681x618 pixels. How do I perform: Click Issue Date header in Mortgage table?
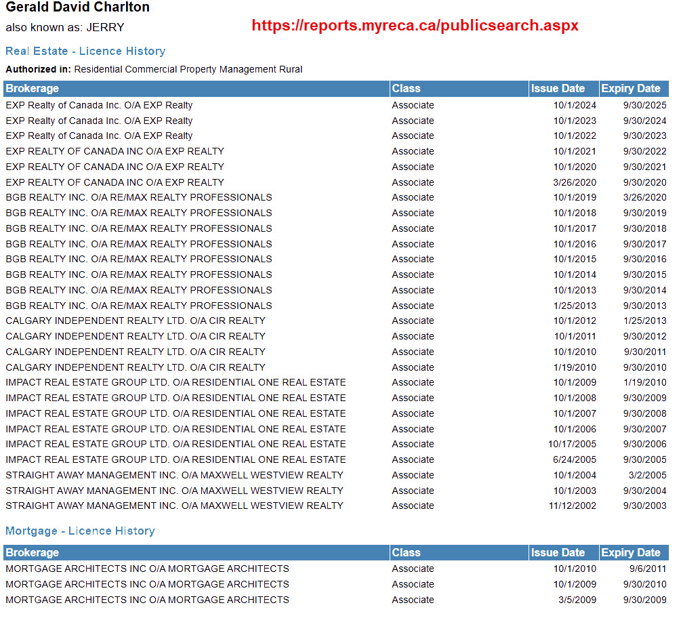click(564, 553)
